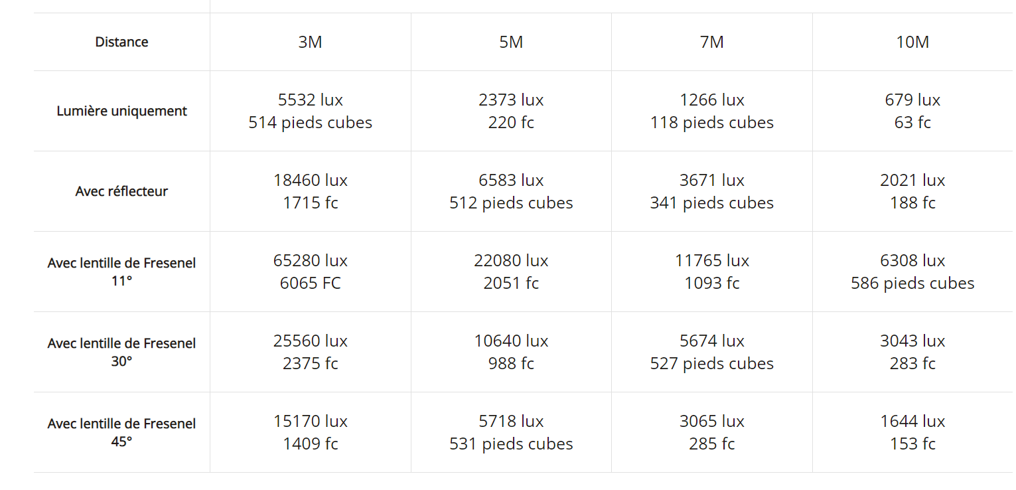The height and width of the screenshot is (490, 1016).
Task: Click the 10M column header
Action: tap(912, 42)
